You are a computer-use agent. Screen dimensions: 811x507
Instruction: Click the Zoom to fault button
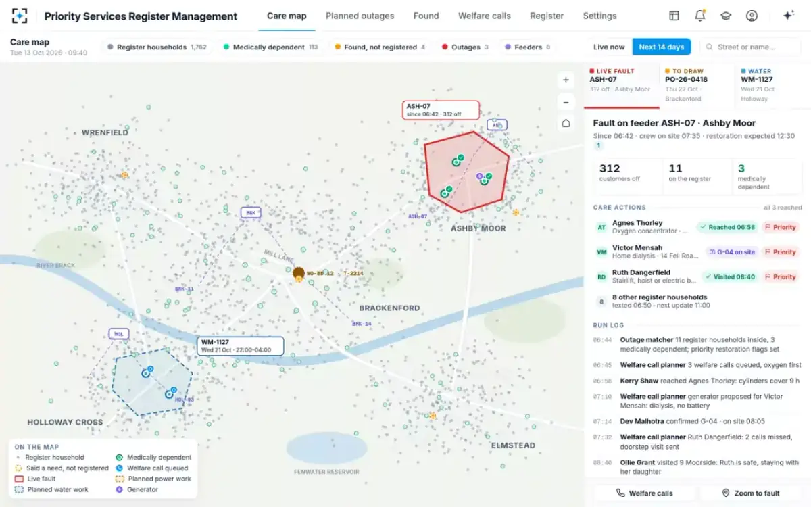click(x=751, y=493)
